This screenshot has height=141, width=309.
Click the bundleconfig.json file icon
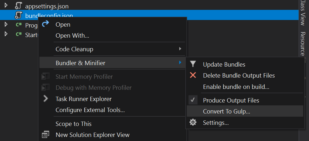click(19, 15)
